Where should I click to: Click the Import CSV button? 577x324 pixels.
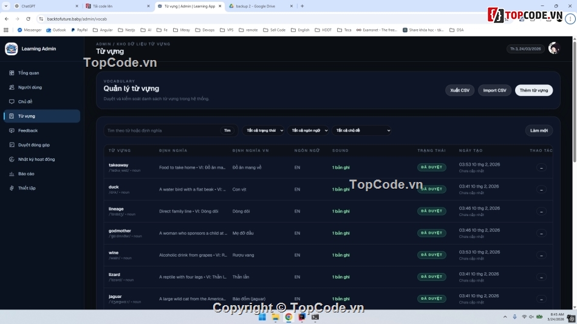494,90
